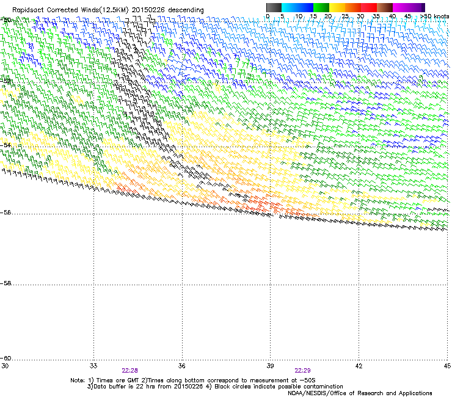Click the dark purple 45-50 knots legend swatch
Screen dimensions: 452x397
pyautogui.click(x=417, y=7)
